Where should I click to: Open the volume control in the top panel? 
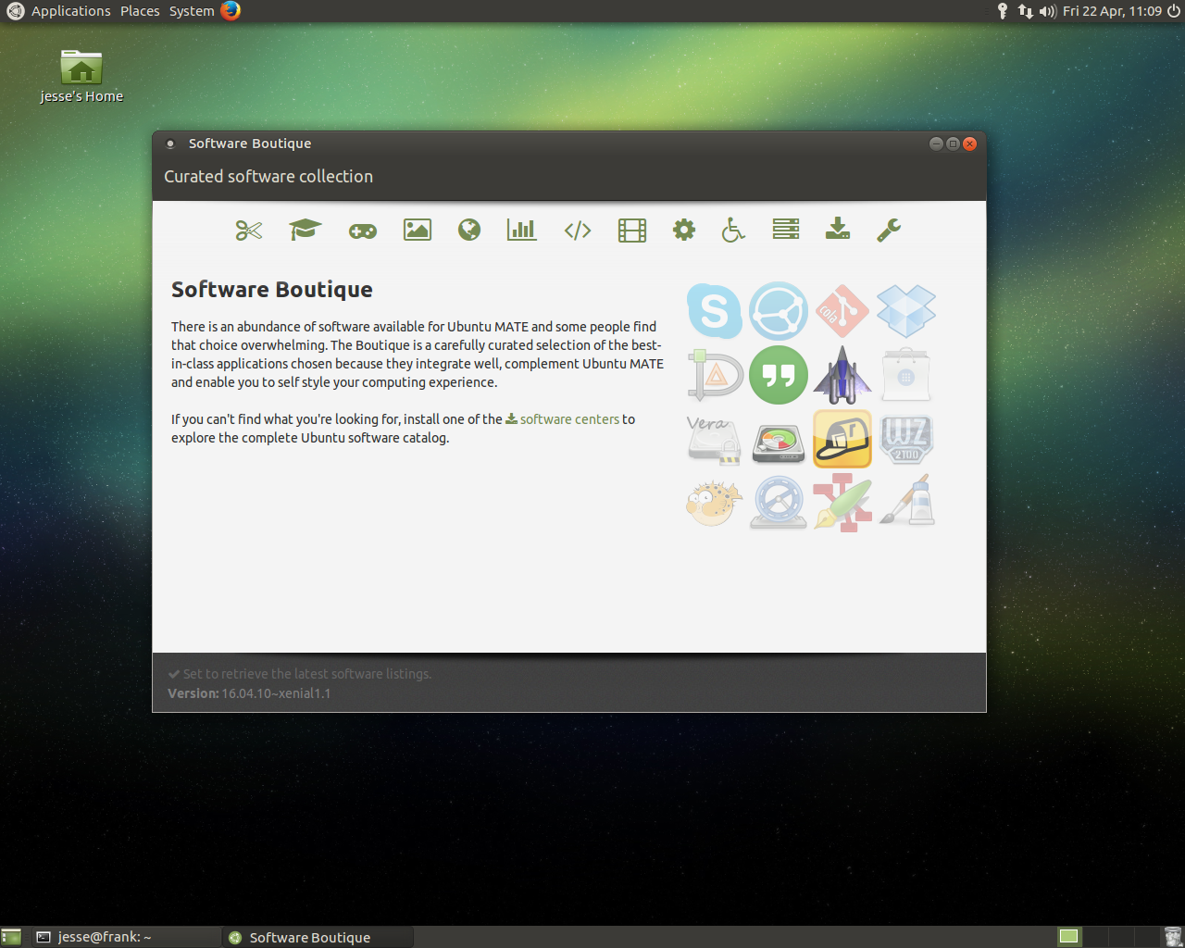pyautogui.click(x=1048, y=11)
